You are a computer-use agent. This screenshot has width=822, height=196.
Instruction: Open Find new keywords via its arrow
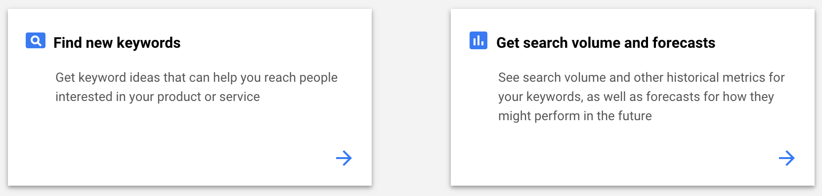pyautogui.click(x=344, y=158)
